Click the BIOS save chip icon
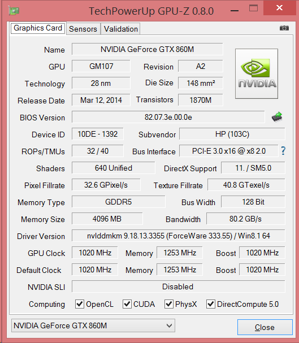 tap(277, 117)
